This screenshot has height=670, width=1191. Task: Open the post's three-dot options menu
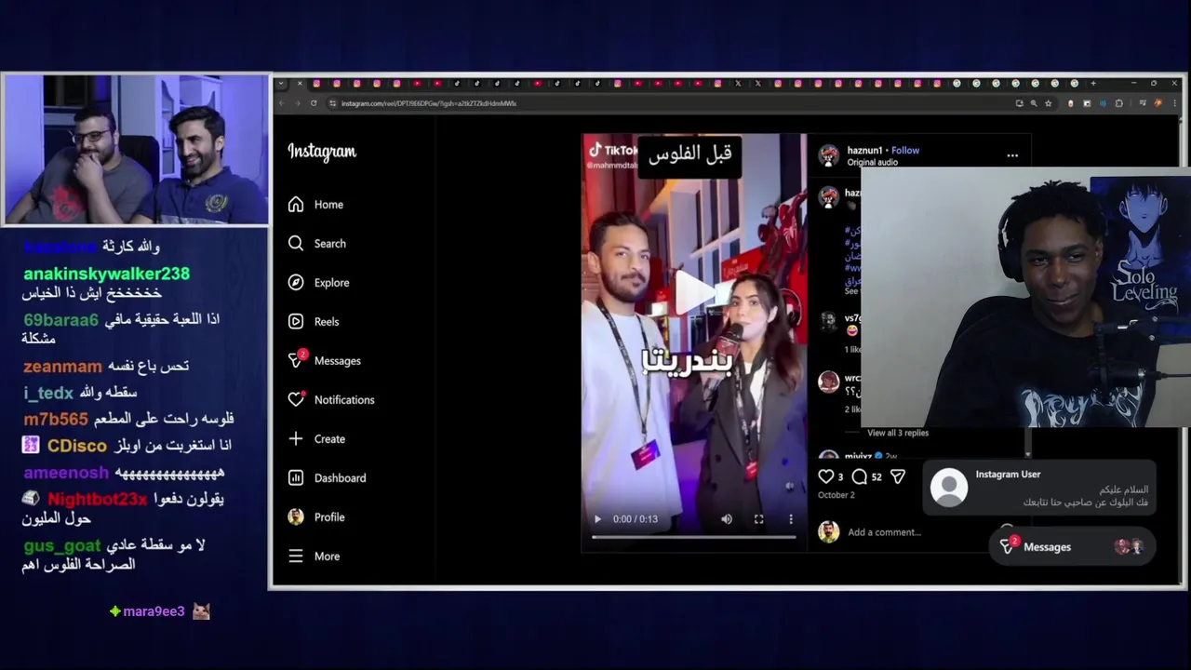pos(1012,155)
